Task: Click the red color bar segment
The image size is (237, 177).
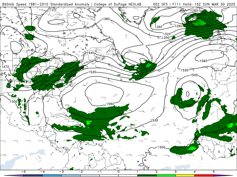Action: [x=204, y=176]
